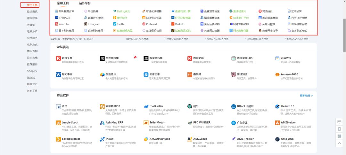Image resolution: width=346 pixels, height=155 pixels.
Task: Go to 独立站 in the sidebar
Action: (31, 77)
